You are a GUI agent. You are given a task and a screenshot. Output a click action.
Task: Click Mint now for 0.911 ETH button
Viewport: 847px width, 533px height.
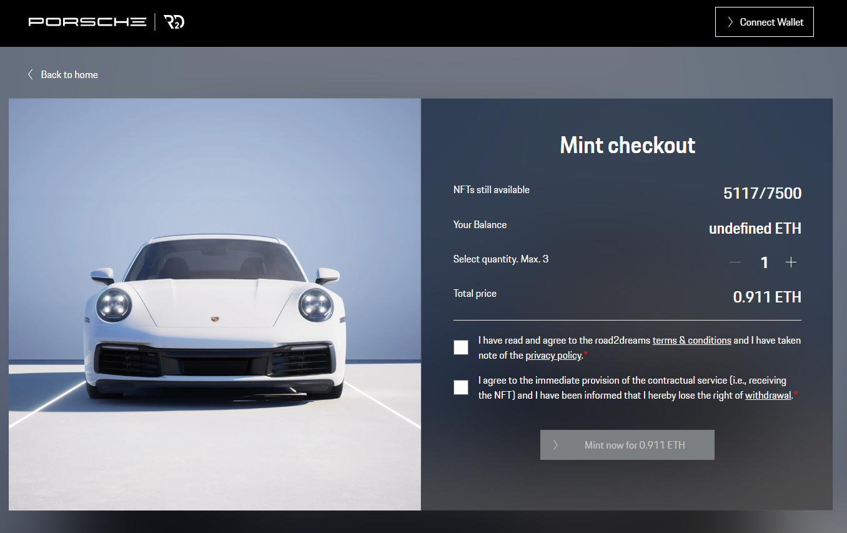[627, 445]
